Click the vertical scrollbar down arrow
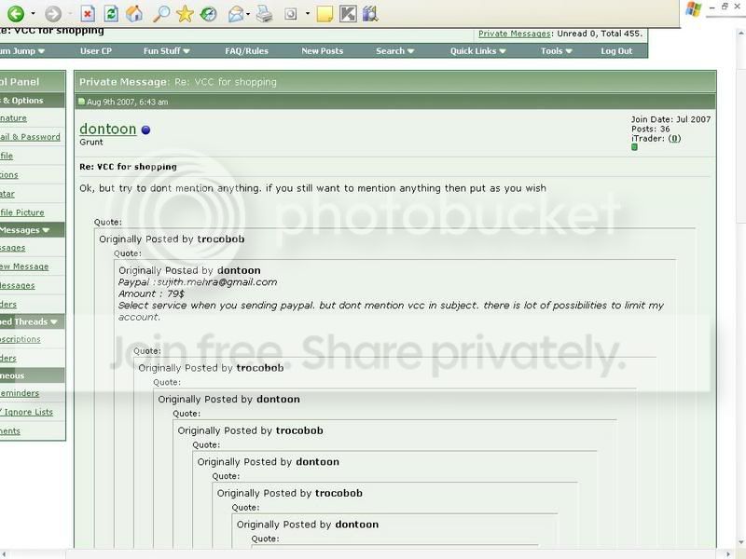746x559 pixels. coord(740,543)
